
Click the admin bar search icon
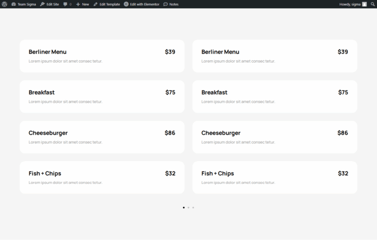click(x=373, y=4)
